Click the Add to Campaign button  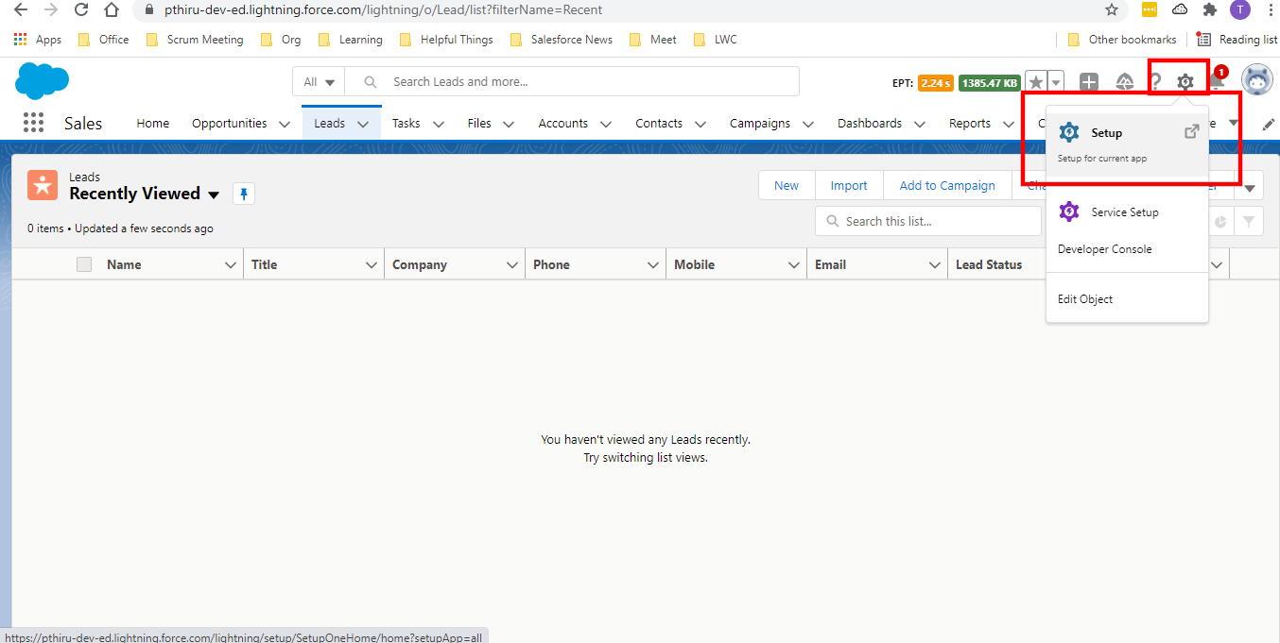pos(947,185)
